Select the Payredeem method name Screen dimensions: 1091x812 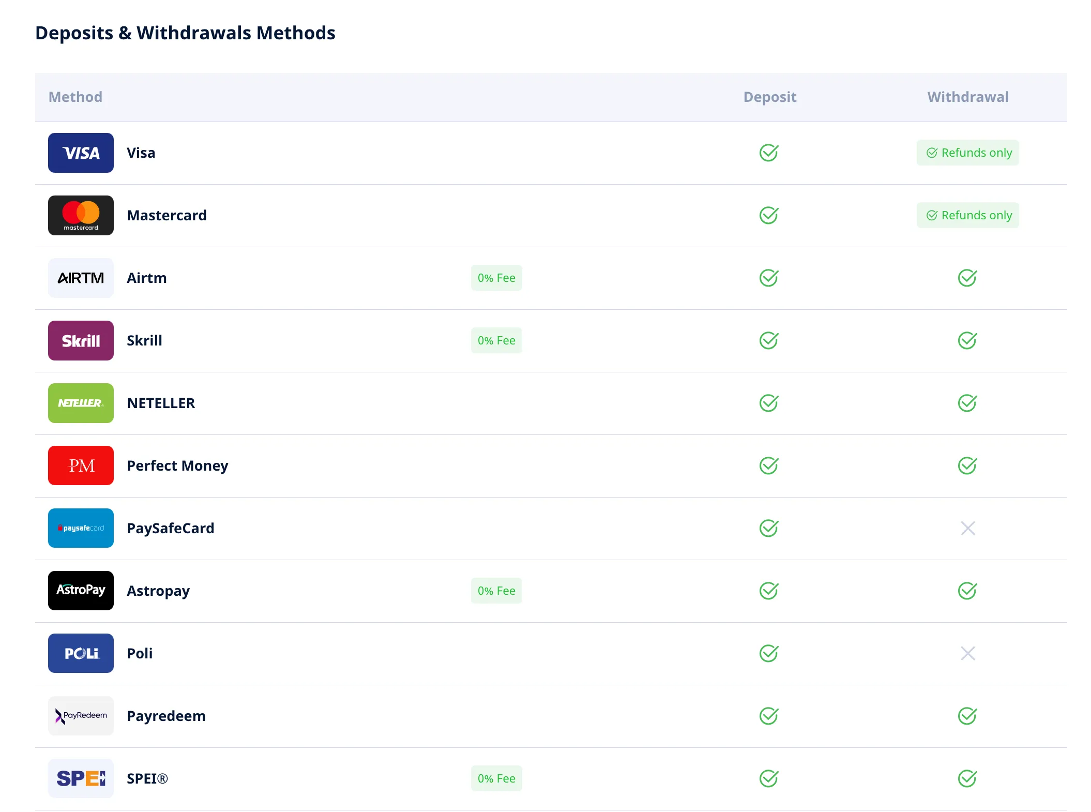166,716
